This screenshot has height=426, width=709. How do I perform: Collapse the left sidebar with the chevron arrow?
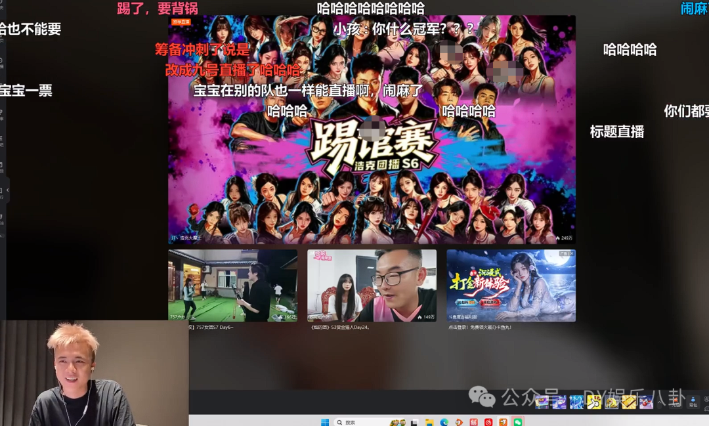coord(8,190)
